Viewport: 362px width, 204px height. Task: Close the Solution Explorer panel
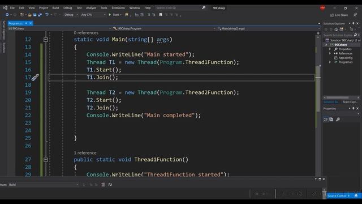click(x=357, y=23)
